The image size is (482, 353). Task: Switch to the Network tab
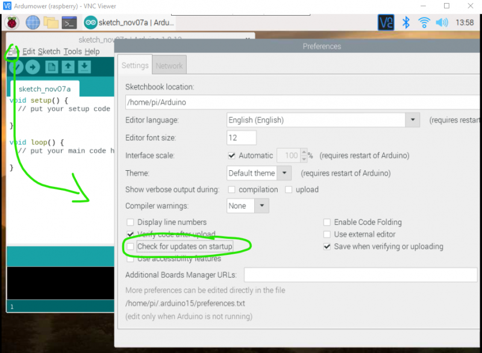169,65
